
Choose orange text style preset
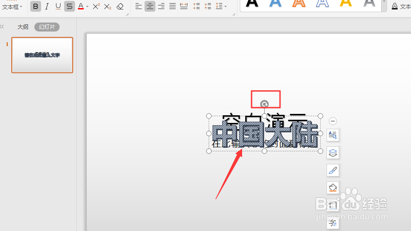[299, 4]
